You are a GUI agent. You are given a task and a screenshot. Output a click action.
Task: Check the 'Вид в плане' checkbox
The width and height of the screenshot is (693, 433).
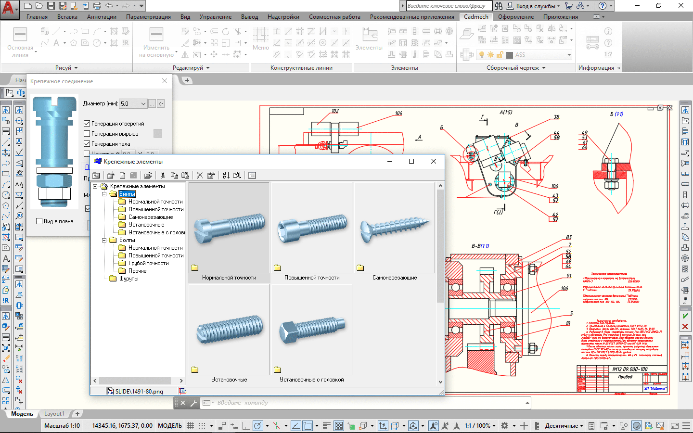[x=39, y=221]
